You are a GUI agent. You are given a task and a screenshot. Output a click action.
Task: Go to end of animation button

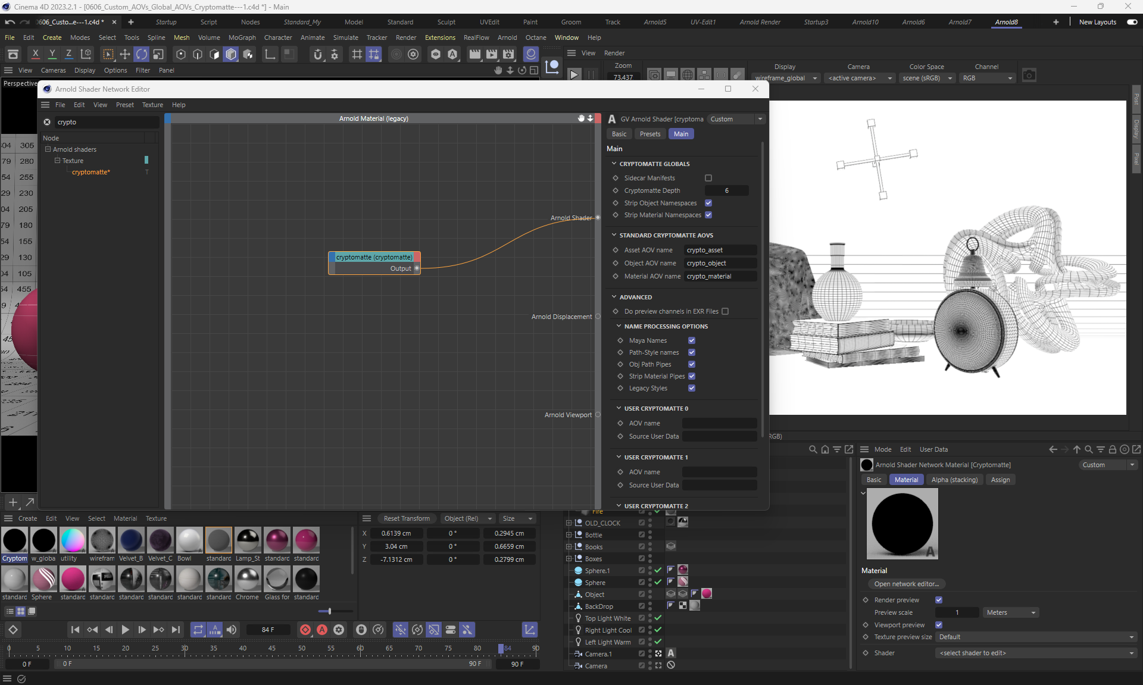[x=176, y=630]
